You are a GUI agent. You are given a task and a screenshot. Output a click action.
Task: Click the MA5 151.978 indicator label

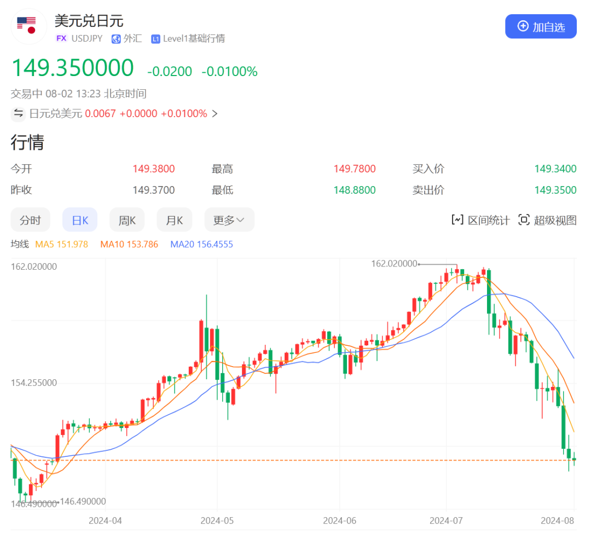pyautogui.click(x=61, y=244)
